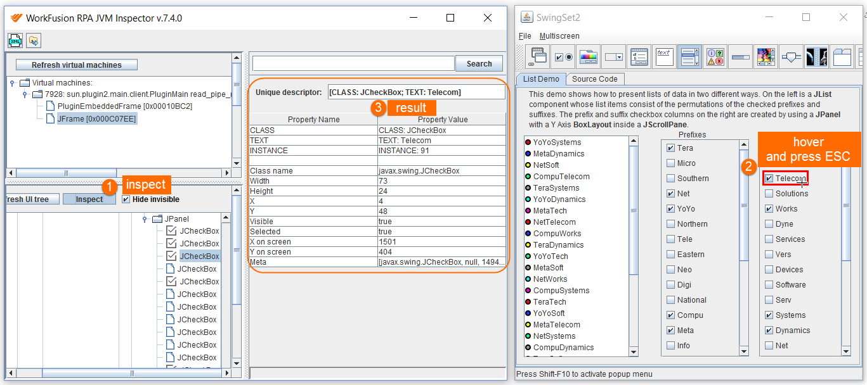
Task: Select the PluginEmbeddedFrame [0x00010BC2] tree item
Action: click(x=124, y=106)
